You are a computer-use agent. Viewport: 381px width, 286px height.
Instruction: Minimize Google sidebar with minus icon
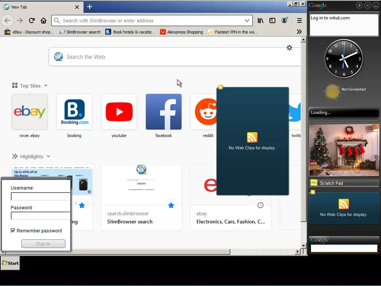click(x=376, y=5)
